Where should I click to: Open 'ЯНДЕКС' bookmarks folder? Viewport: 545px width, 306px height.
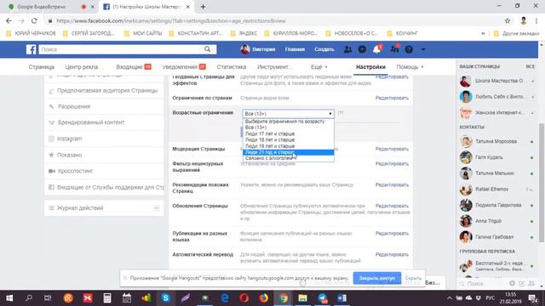(x=244, y=33)
